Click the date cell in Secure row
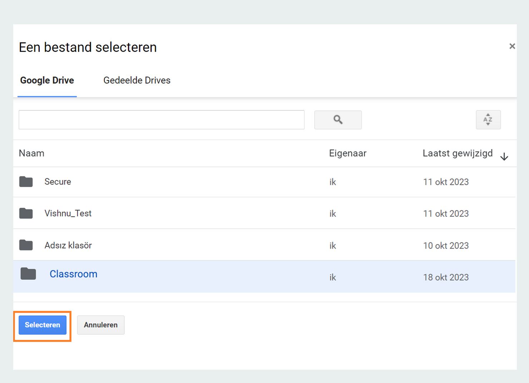Viewport: 529px width, 383px height. 446,182
